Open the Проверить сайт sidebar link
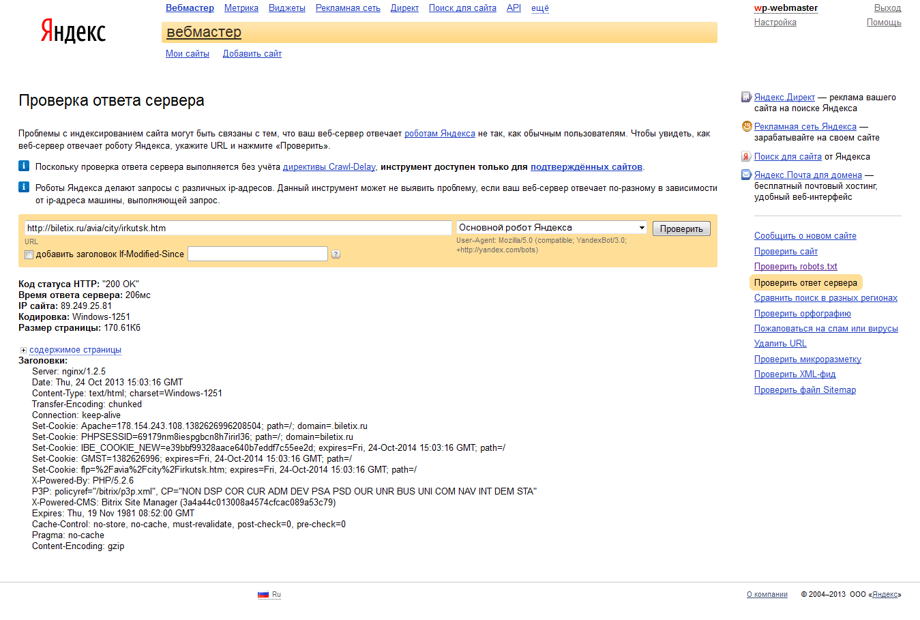 coord(786,252)
